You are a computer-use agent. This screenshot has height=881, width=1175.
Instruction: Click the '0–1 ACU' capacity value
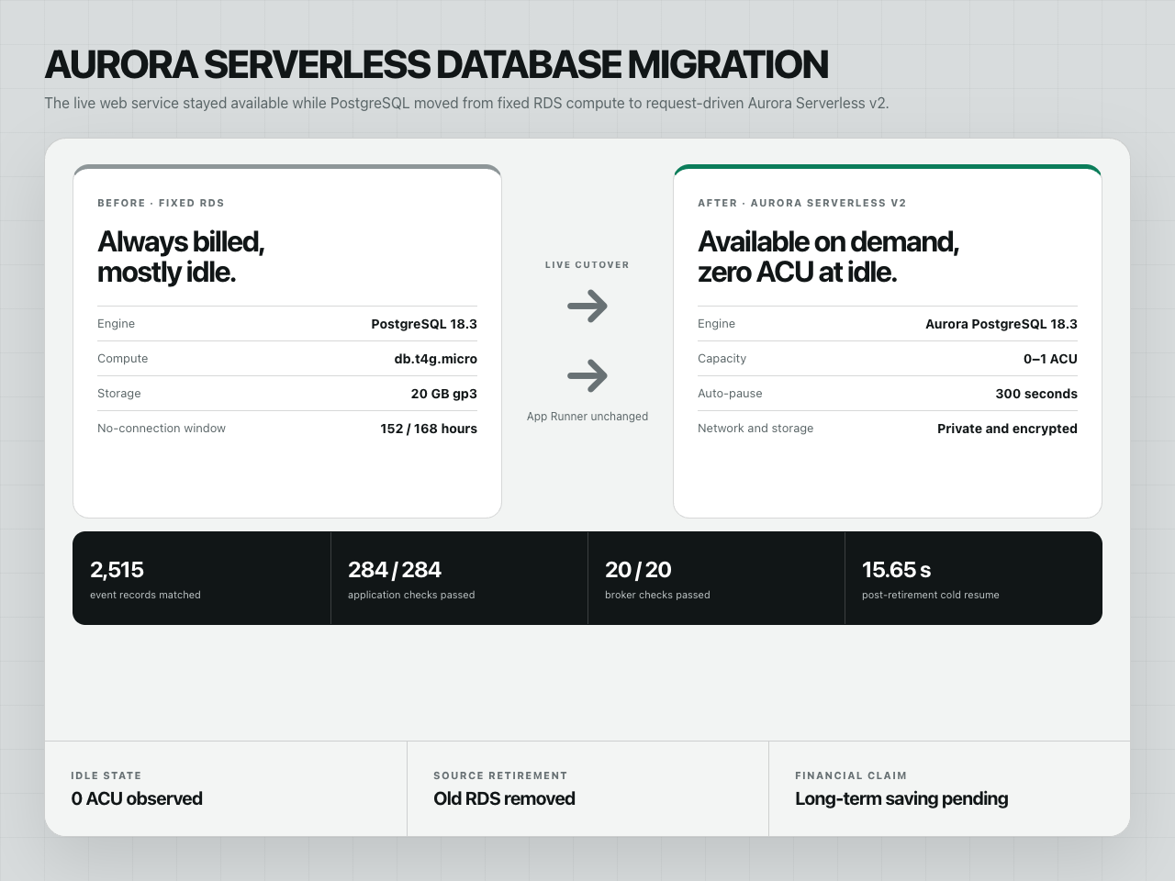pos(1050,359)
